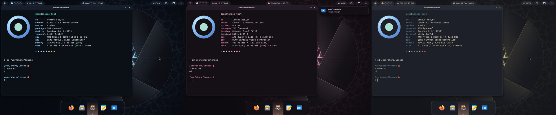Click volume 100% indicator on blue-themed bar
The image size is (556, 115).
(x=156, y=3)
